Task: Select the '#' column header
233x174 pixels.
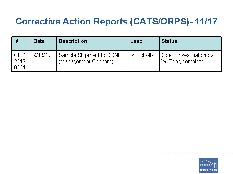Action: click(21, 43)
